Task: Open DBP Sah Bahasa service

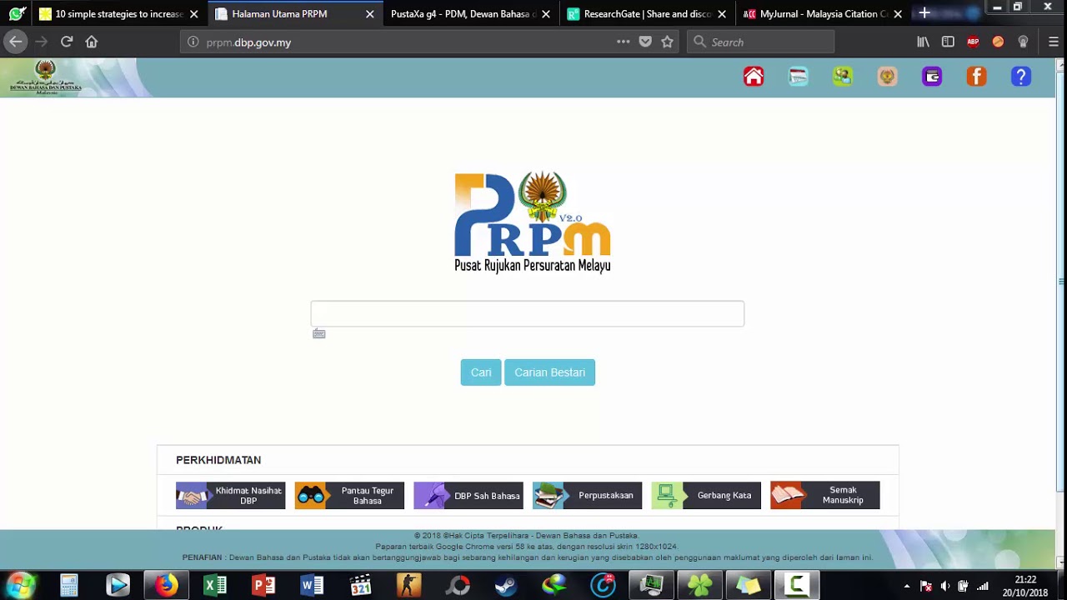Action: (468, 496)
